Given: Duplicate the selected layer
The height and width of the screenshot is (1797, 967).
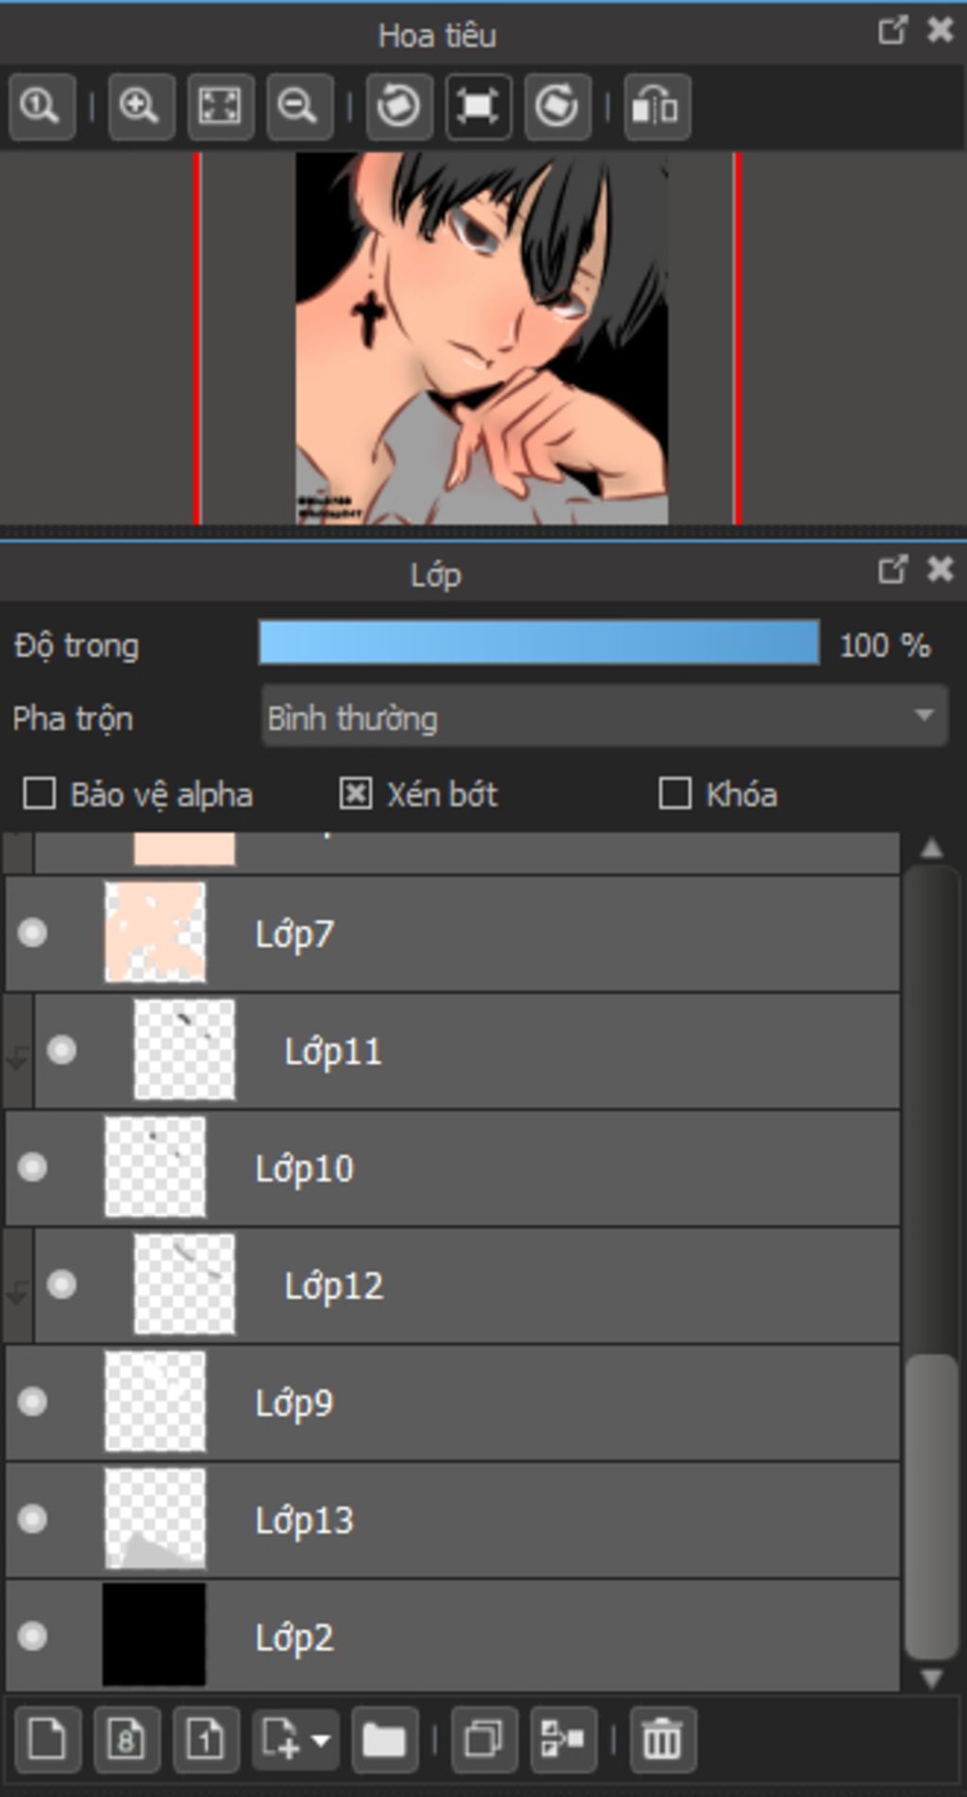Looking at the screenshot, I should click(483, 1738).
